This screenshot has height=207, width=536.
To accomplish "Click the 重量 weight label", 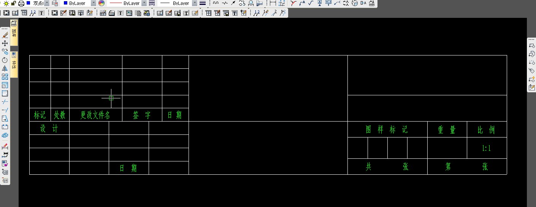I will pos(447,130).
